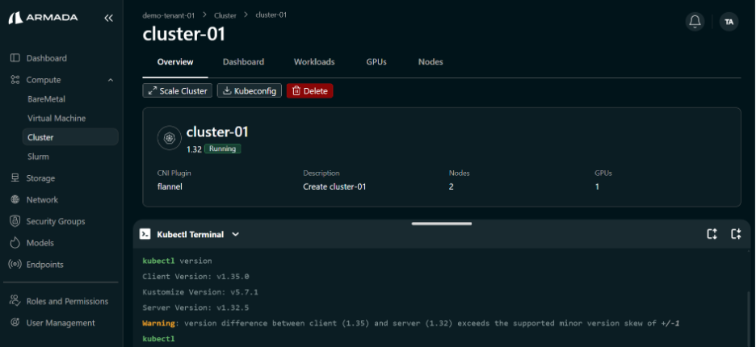Open the Nodes tab
The width and height of the screenshot is (756, 347).
(430, 61)
